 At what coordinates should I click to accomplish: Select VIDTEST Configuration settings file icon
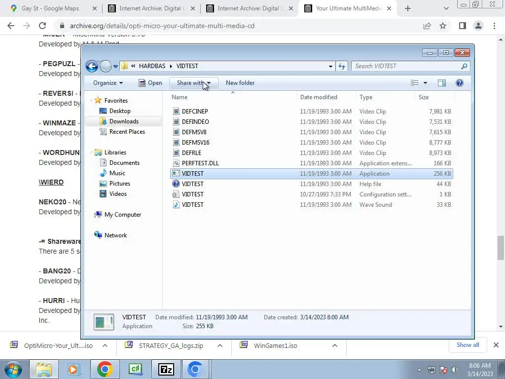click(x=176, y=194)
